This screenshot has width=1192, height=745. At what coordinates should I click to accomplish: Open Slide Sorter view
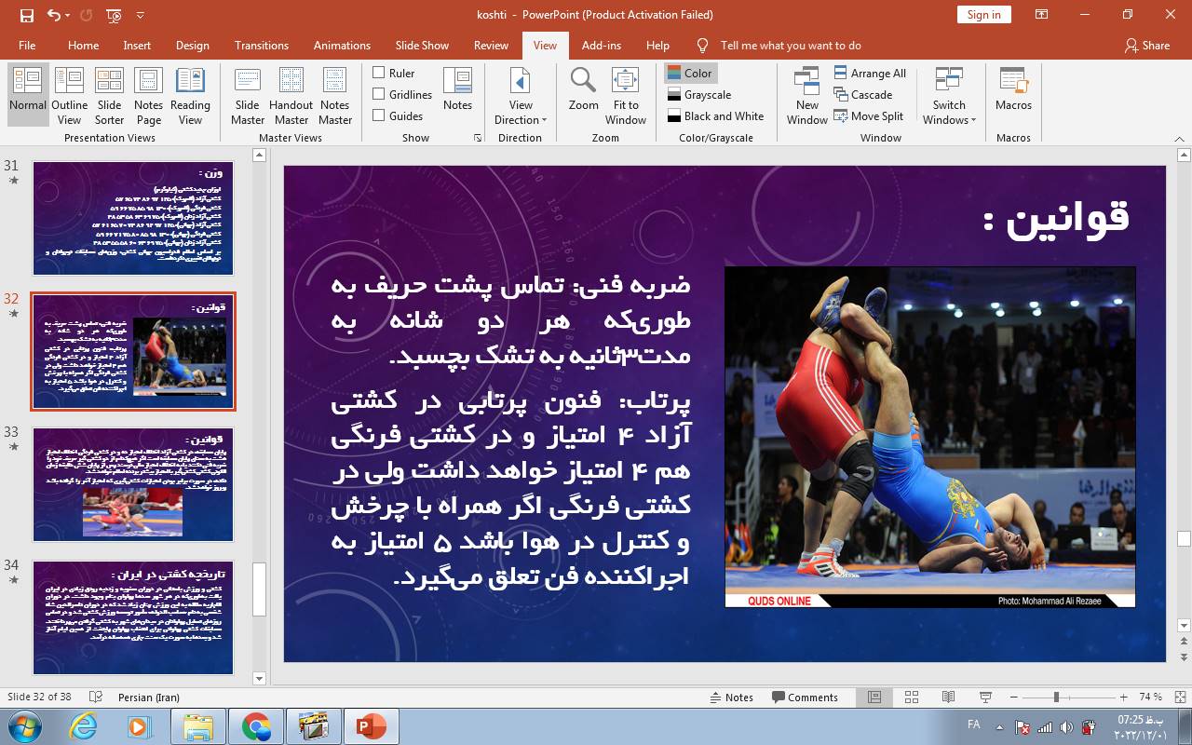coord(109,95)
